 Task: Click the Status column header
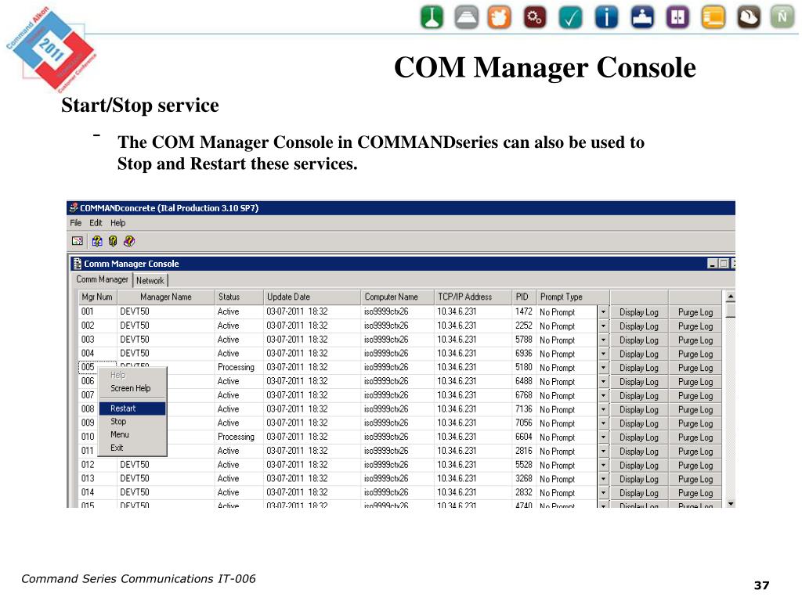(238, 297)
